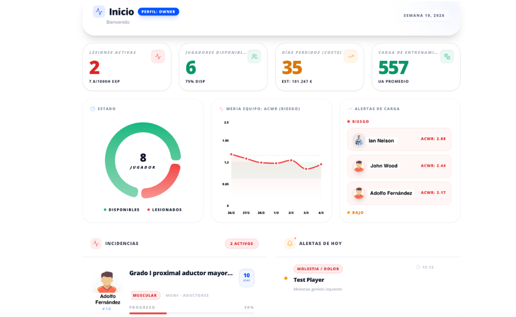Open the training load icon on Carga de Entrenamiento

(x=447, y=56)
